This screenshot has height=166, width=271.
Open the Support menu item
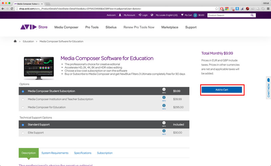(191, 27)
